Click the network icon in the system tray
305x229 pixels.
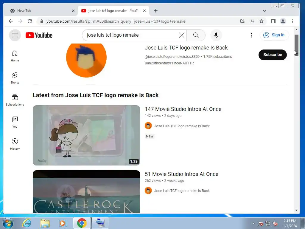(x=268, y=224)
